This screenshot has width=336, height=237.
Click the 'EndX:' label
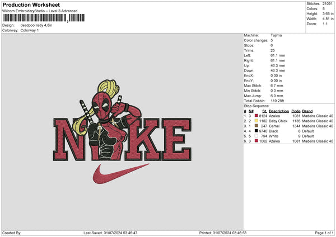click(x=249, y=75)
